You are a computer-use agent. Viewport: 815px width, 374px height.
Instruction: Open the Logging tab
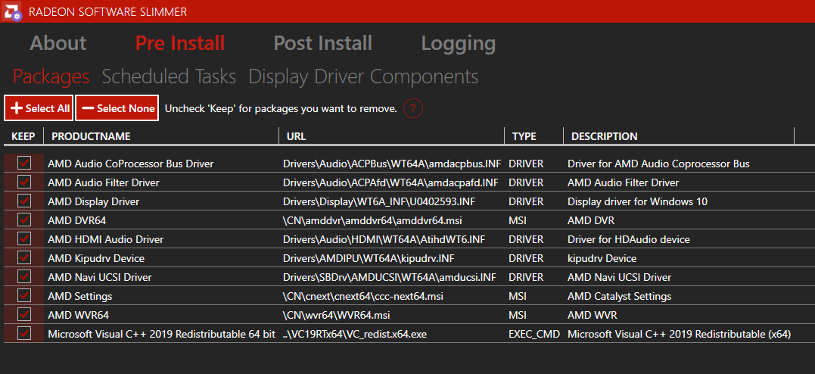tap(458, 43)
